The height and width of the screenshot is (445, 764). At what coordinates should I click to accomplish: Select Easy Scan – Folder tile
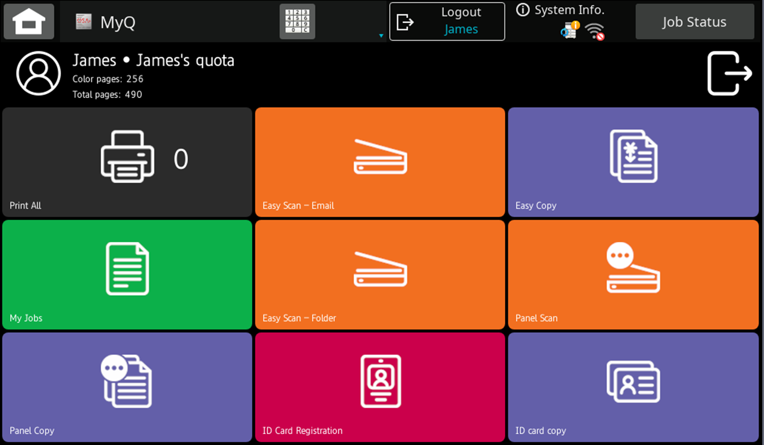pos(380,274)
